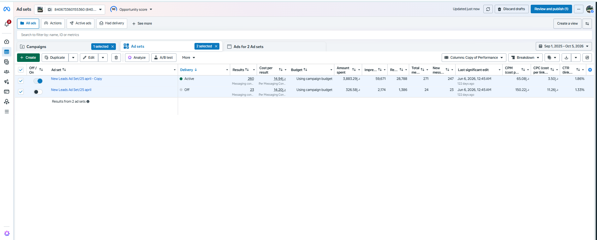The width and height of the screenshot is (597, 240).
Task: Open the Meta logo home icon
Action: tap(7, 9)
